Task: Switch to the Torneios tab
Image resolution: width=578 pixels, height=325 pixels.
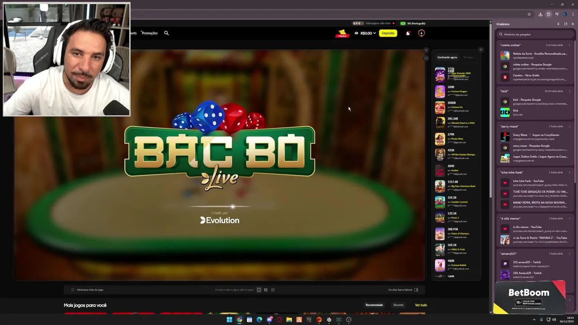Action: (468, 57)
